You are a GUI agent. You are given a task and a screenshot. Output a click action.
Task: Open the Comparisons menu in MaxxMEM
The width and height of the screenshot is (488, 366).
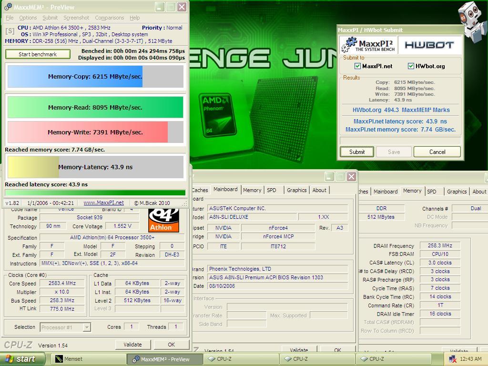110,18
